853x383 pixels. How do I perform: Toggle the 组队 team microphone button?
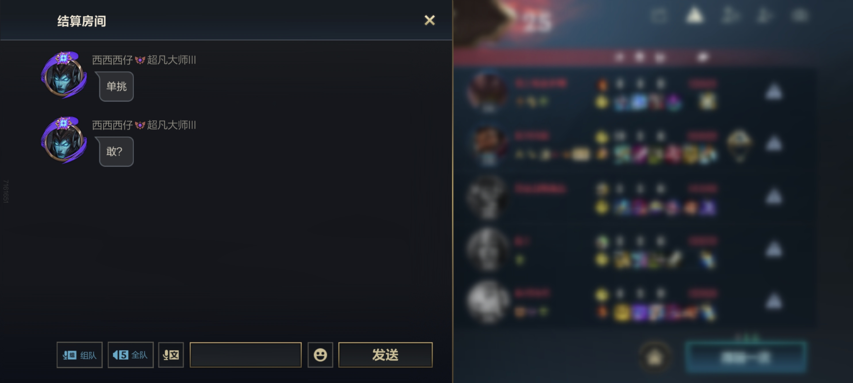[x=80, y=355]
